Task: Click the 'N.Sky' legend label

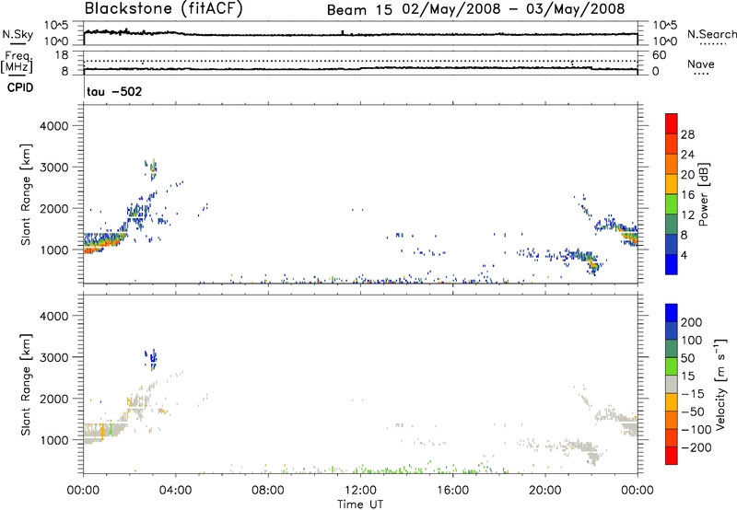Action: click(18, 34)
